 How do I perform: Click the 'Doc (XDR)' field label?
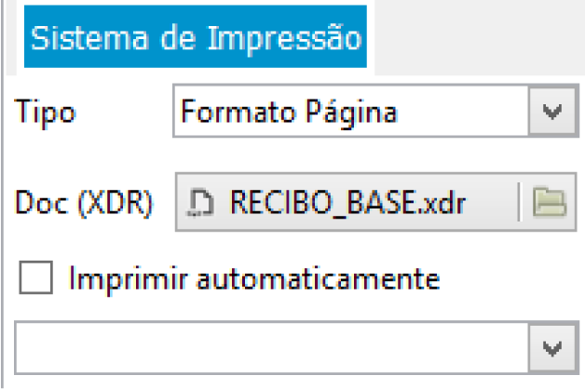coord(83,202)
